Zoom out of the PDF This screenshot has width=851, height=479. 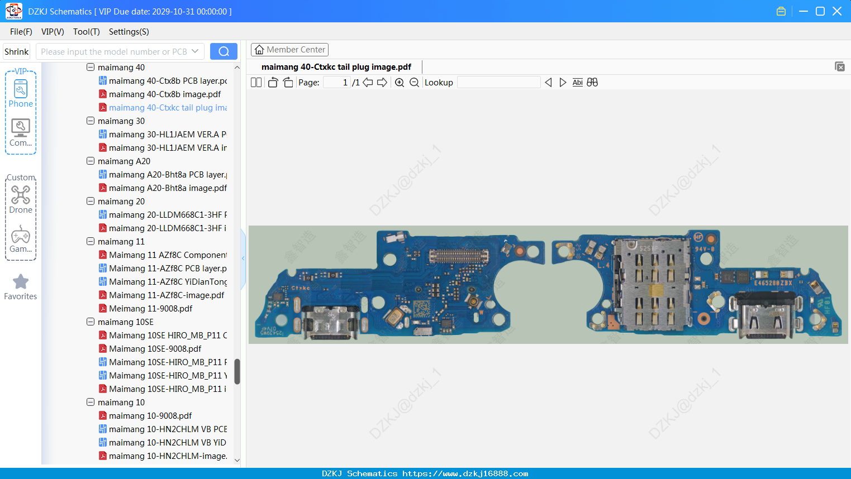(x=414, y=83)
